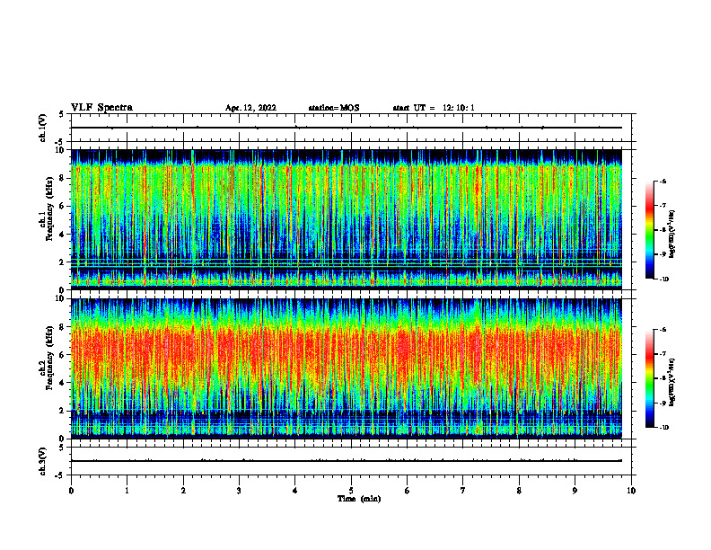Click the ch.2 spectrogram color scale bar
711x550 pixels.
coord(649,378)
